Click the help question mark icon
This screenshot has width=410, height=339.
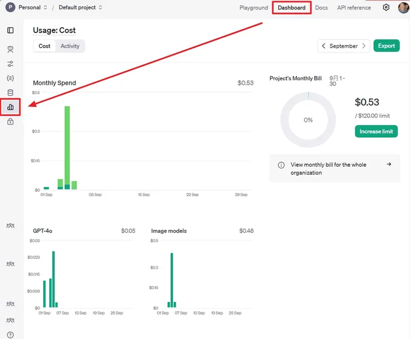(x=11, y=335)
